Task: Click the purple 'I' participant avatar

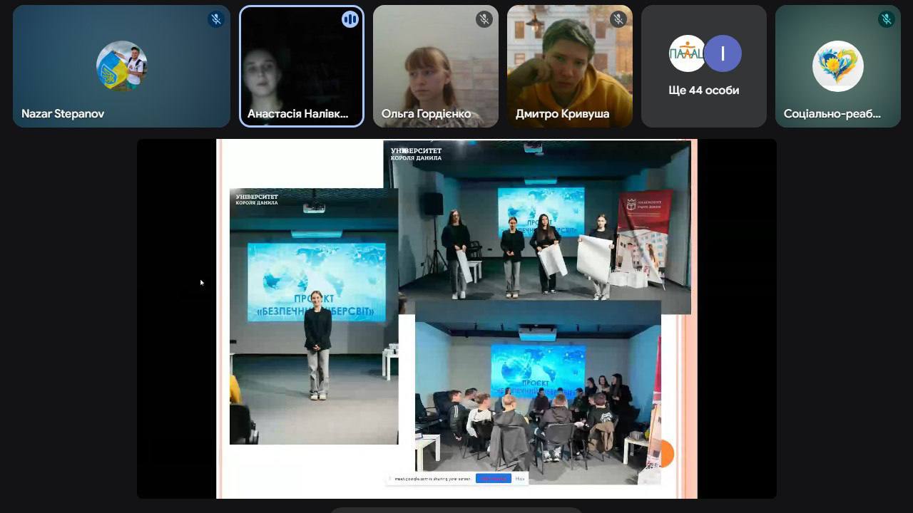Action: point(723,53)
